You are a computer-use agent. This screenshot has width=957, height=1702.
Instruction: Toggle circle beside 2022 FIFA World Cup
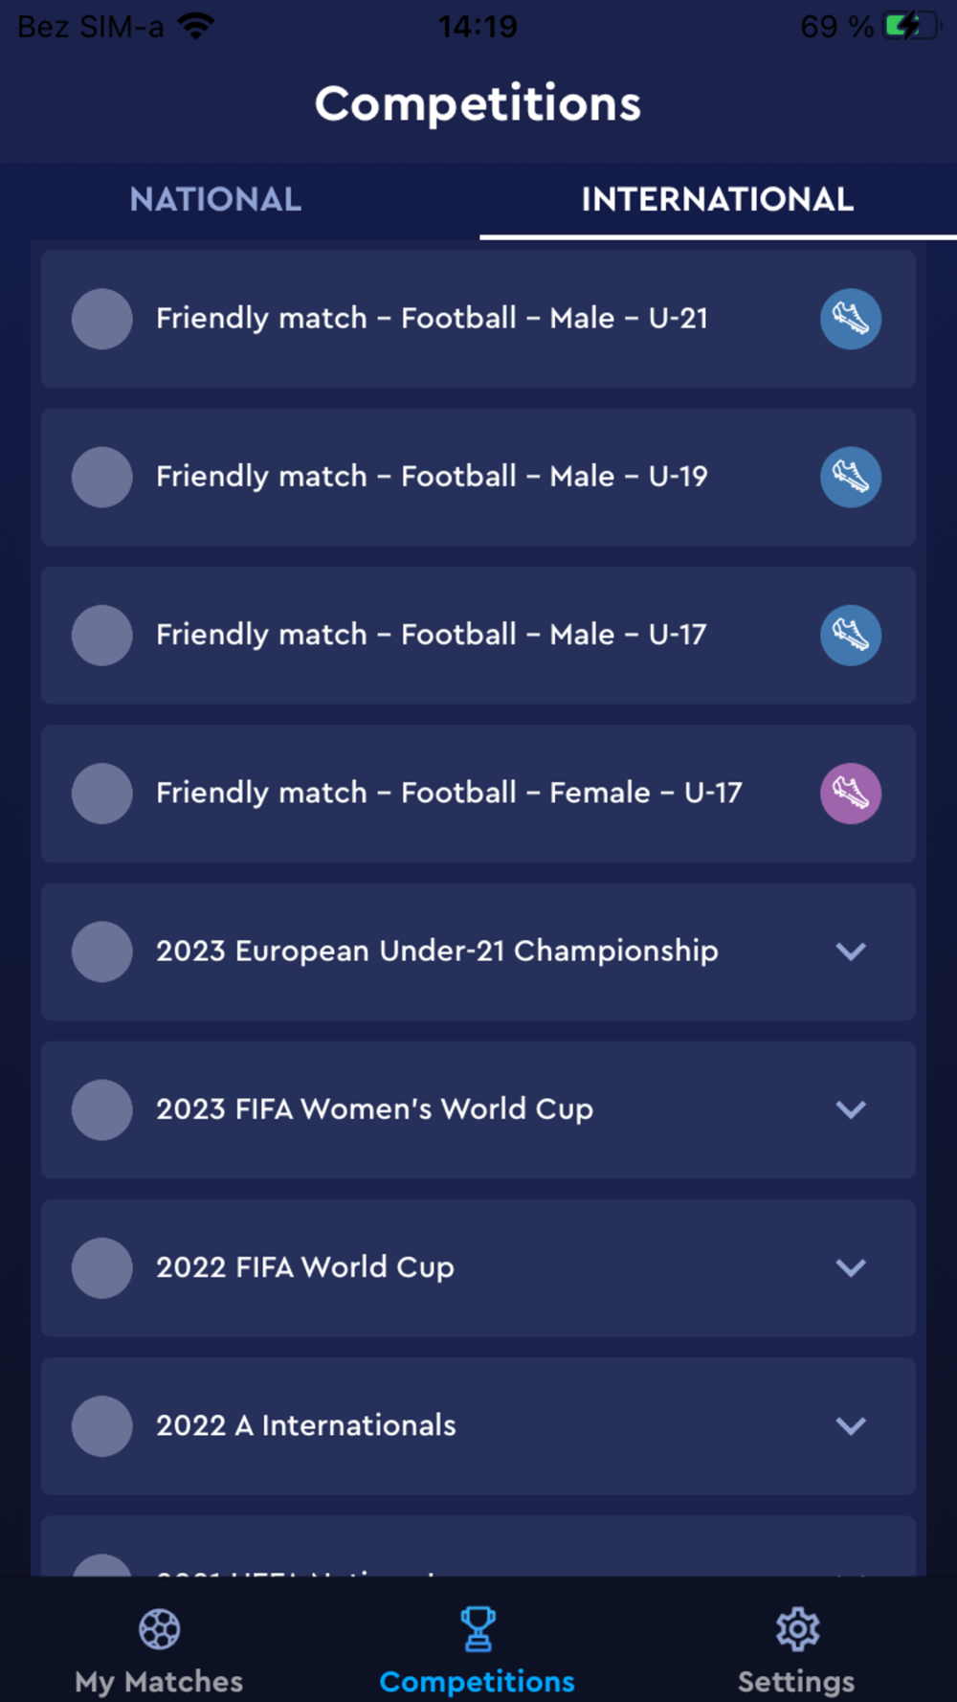[x=101, y=1267]
